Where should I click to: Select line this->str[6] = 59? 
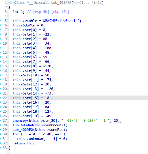coord(31,57)
